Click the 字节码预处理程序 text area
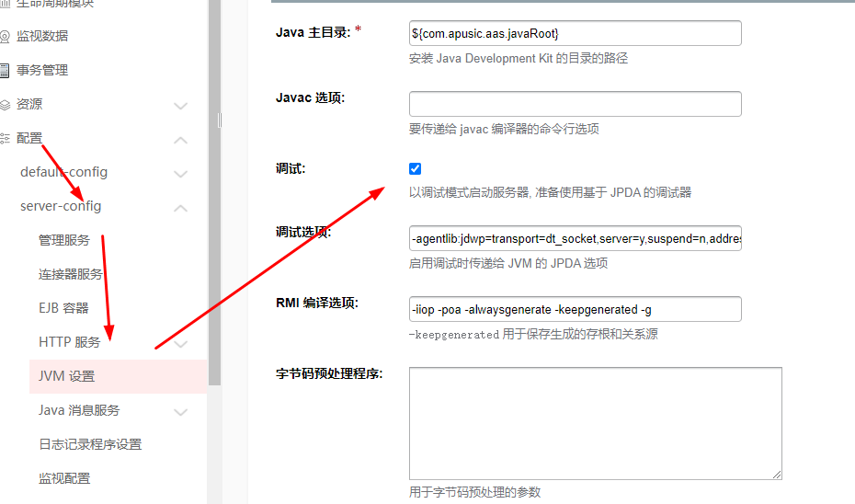 (x=596, y=423)
